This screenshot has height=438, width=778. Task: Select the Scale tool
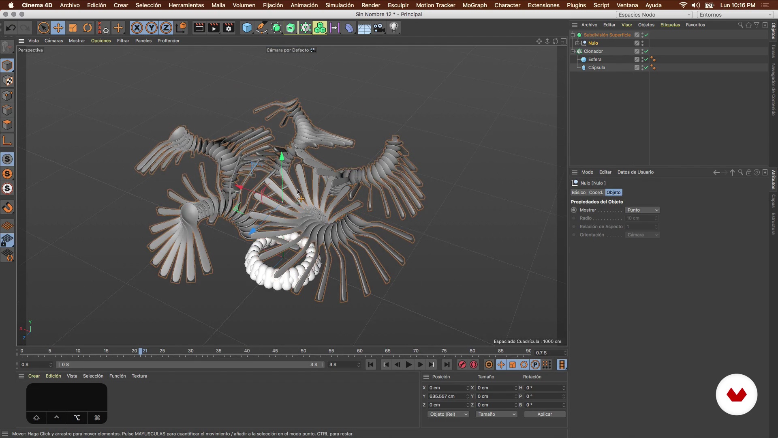73,28
